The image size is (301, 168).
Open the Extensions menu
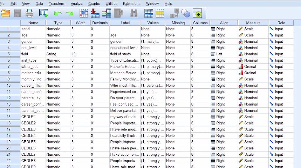pyautogui.click(x=132, y=4)
